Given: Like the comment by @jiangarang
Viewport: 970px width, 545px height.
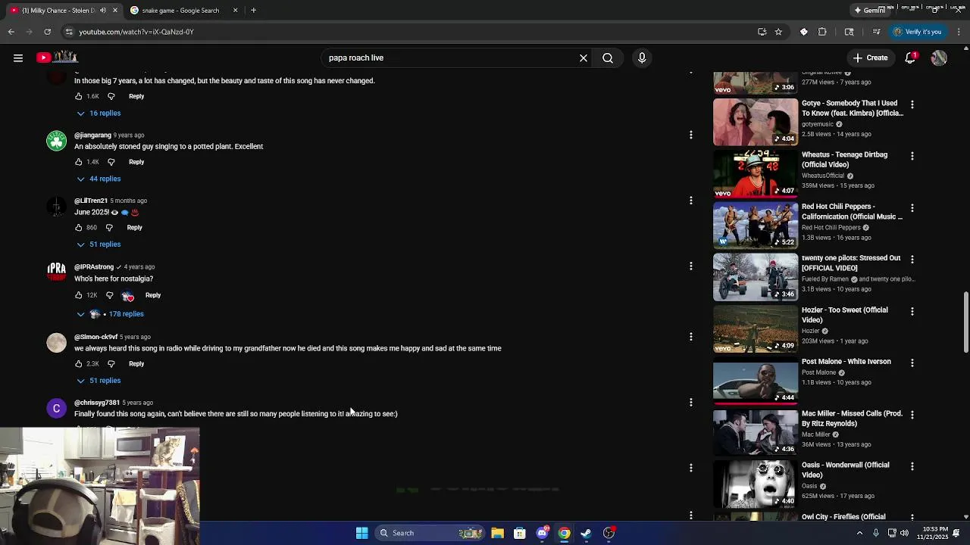Looking at the screenshot, I should coord(78,162).
